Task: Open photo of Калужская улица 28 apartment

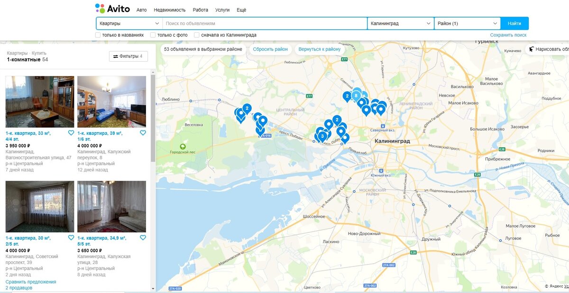Action: tap(111, 206)
